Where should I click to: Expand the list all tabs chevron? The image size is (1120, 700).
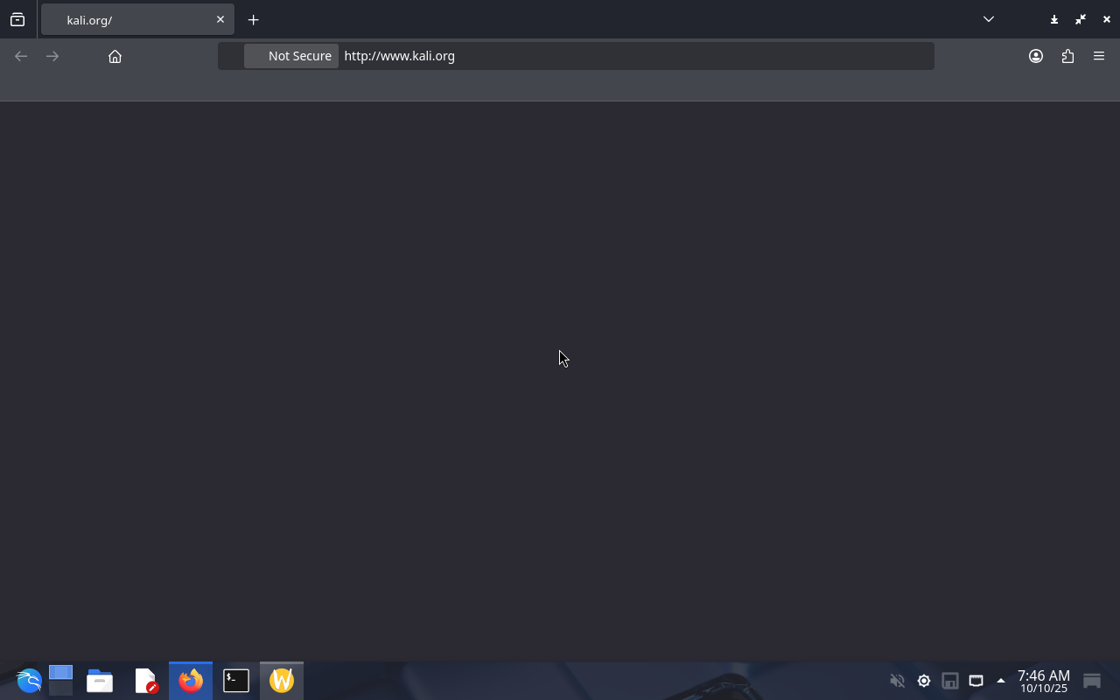989,19
